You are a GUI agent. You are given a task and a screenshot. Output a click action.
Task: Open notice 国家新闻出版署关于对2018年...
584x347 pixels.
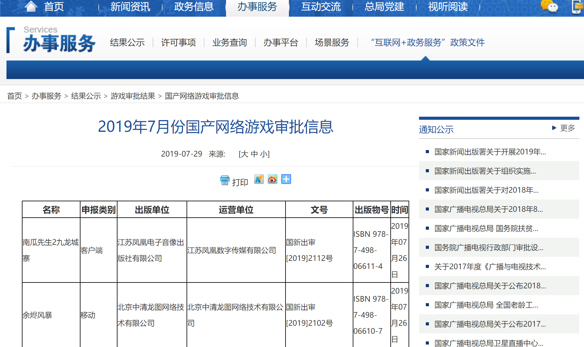[x=486, y=190]
